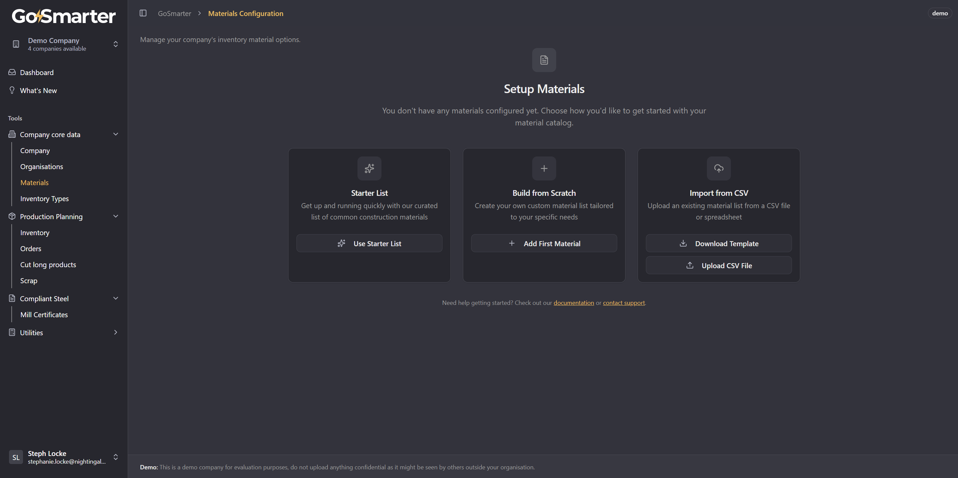
Task: Collapse the Compliant Steel section
Action: click(116, 298)
